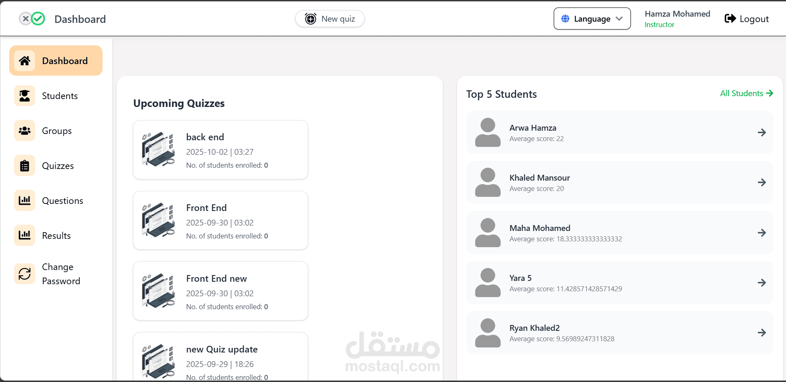Click the date 2025-09-29 | 18:26

(220, 364)
